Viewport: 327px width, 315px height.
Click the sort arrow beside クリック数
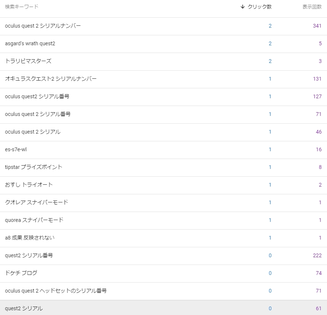tap(242, 7)
